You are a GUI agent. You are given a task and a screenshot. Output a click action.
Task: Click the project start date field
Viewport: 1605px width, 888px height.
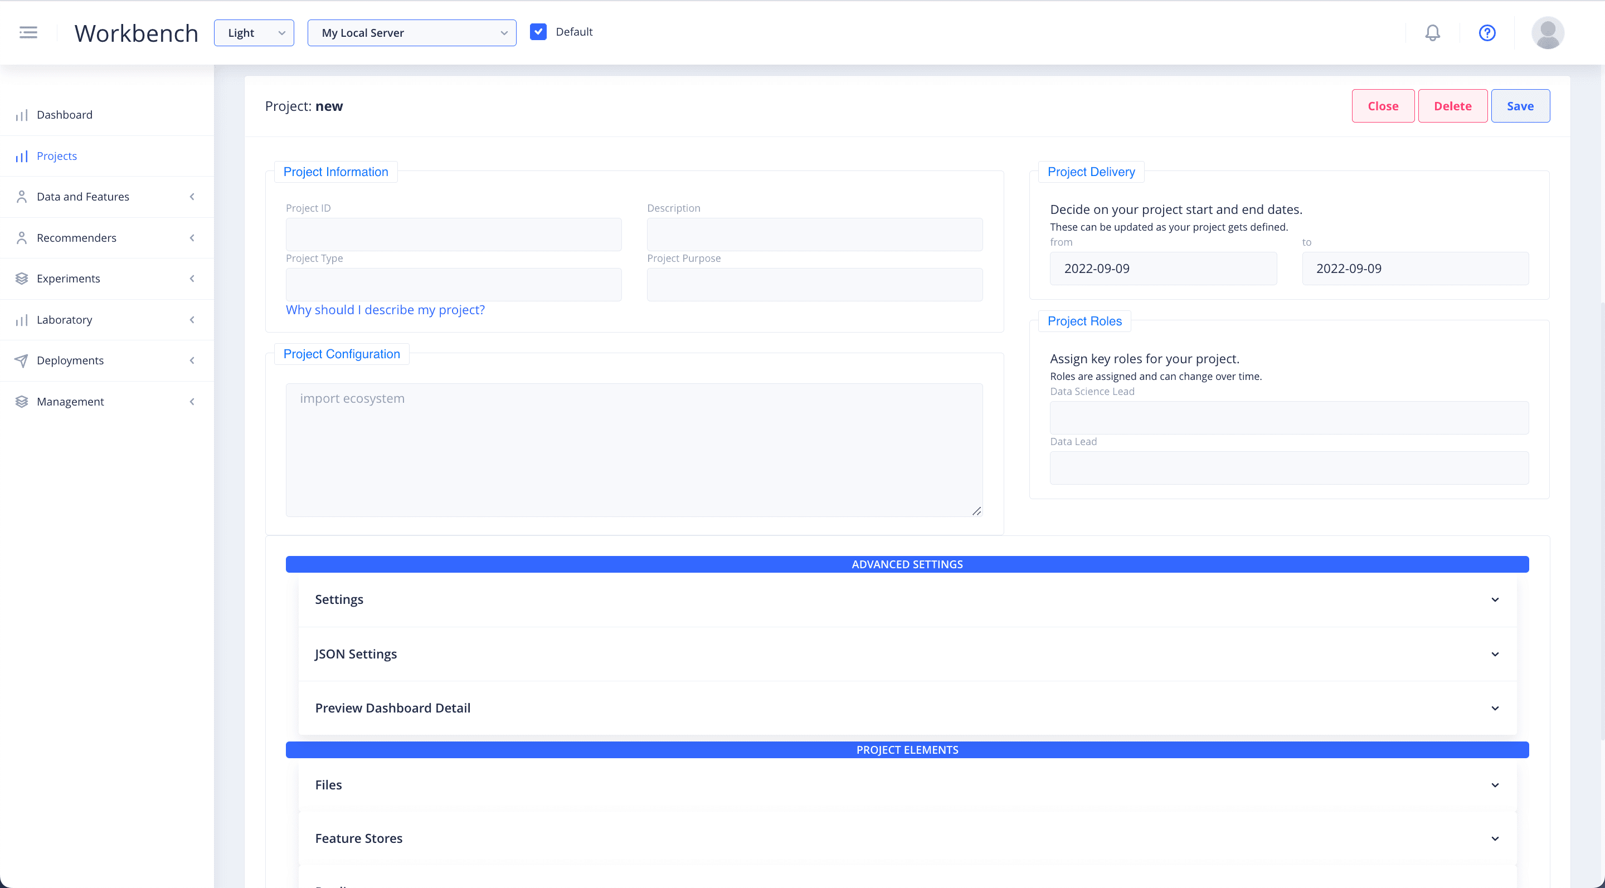coord(1163,268)
